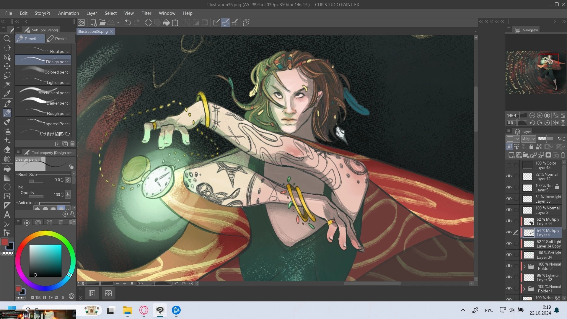
Task: Click the Clip Studio launcher icon
Action: coord(81,22)
